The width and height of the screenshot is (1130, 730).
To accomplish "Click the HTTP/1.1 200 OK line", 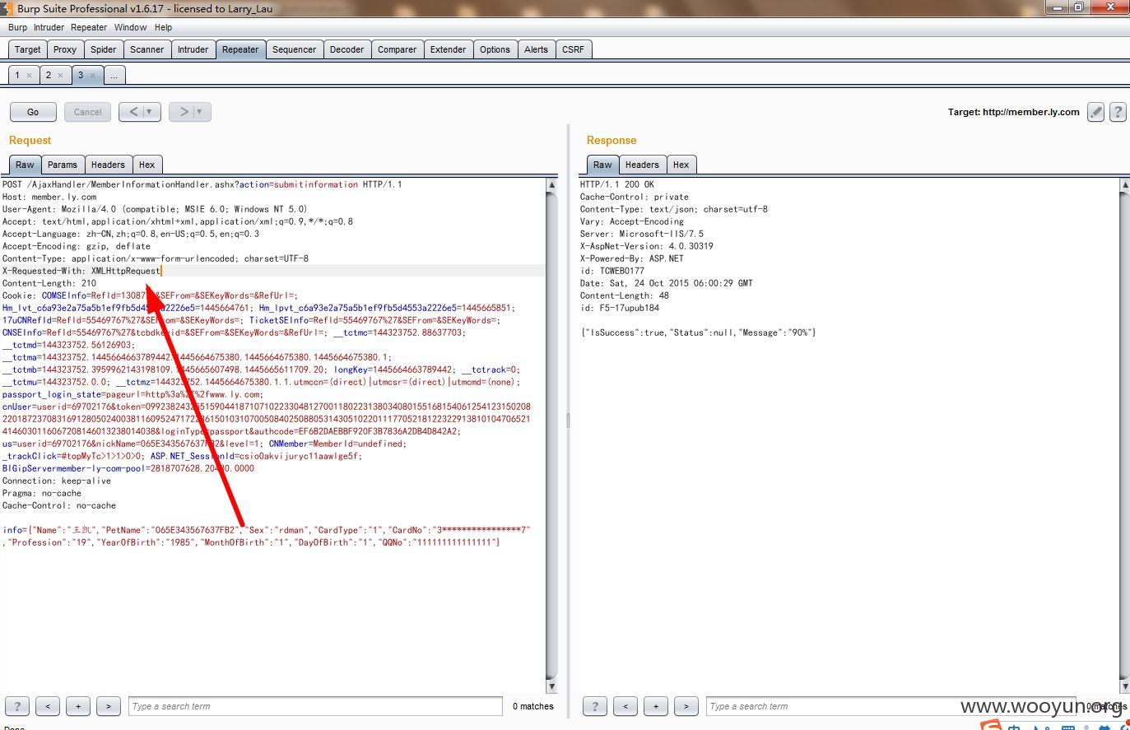I will coord(617,184).
